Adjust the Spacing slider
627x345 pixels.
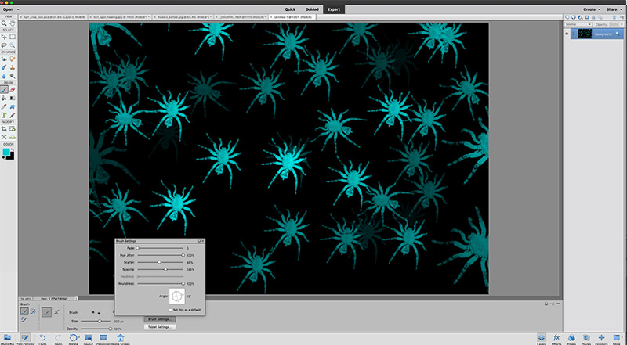(x=161, y=270)
